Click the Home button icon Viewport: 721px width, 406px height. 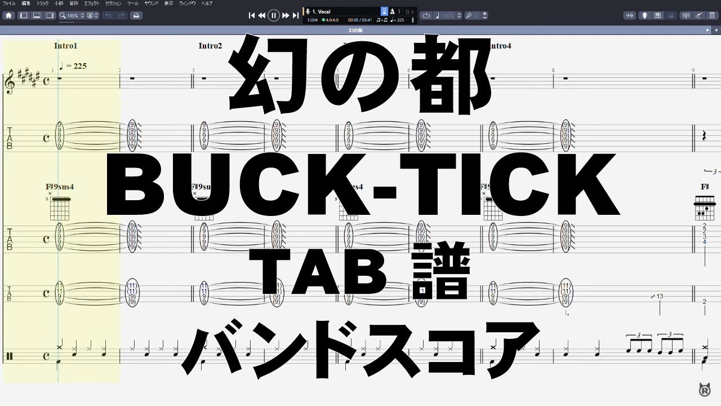coord(8,15)
